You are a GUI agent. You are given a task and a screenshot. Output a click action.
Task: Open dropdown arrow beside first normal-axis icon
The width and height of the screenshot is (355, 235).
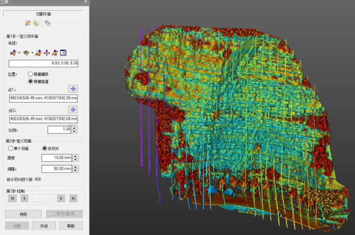point(19,53)
